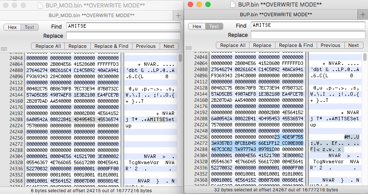368x194 pixels.
Task: Click Replace & Find in BUP.bin window
Action: tap(296, 45)
